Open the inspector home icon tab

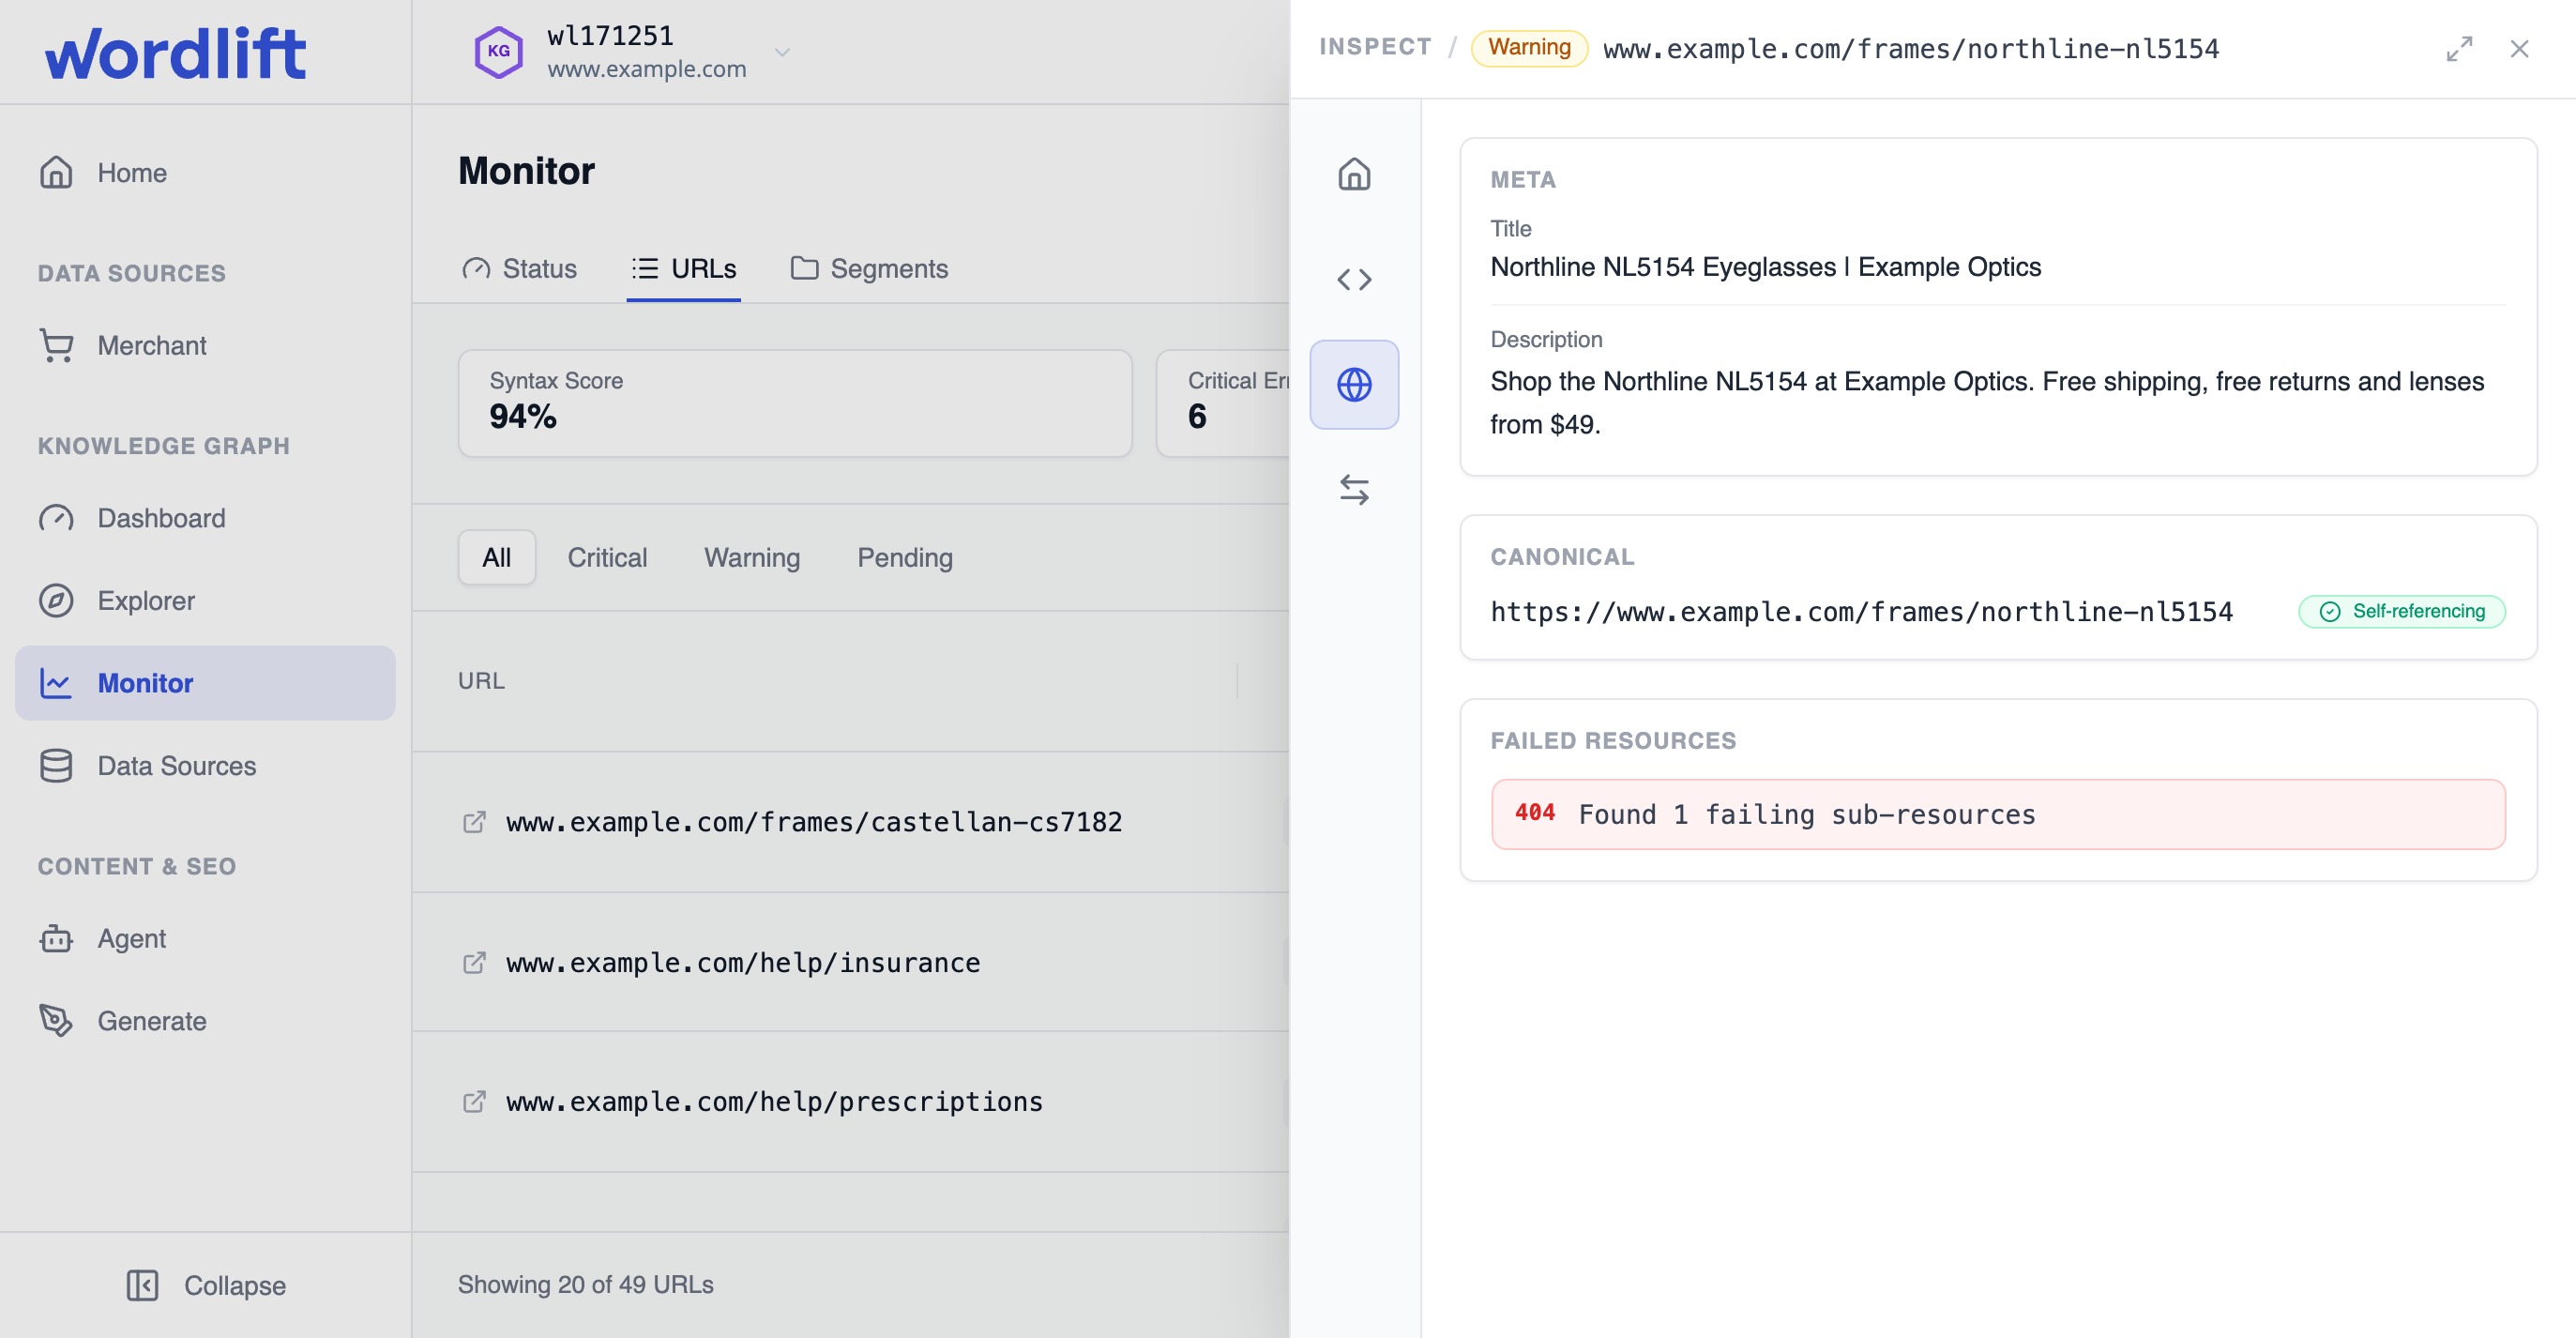coord(1354,174)
